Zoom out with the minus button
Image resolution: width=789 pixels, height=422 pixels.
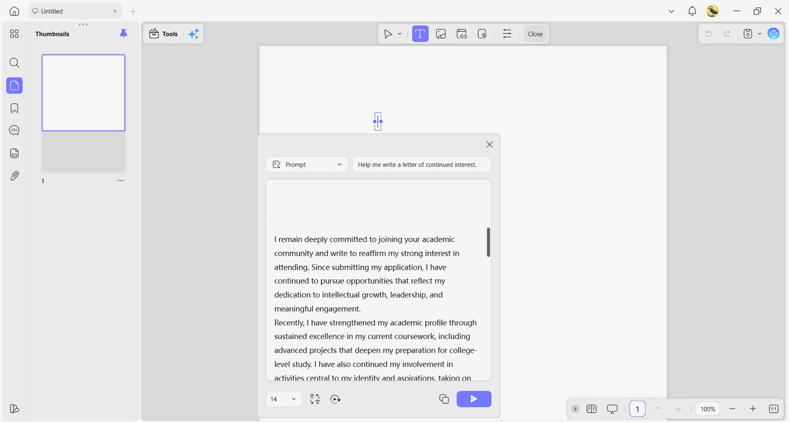coord(733,409)
